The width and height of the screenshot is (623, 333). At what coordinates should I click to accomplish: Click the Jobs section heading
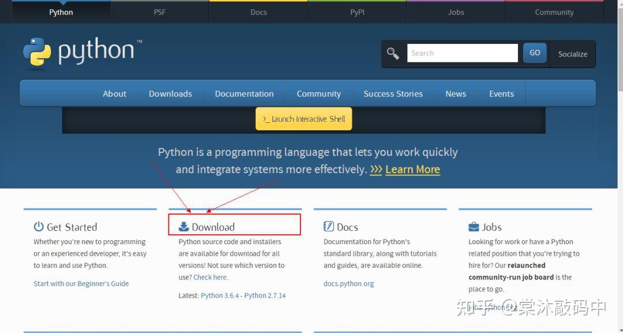[x=492, y=227]
